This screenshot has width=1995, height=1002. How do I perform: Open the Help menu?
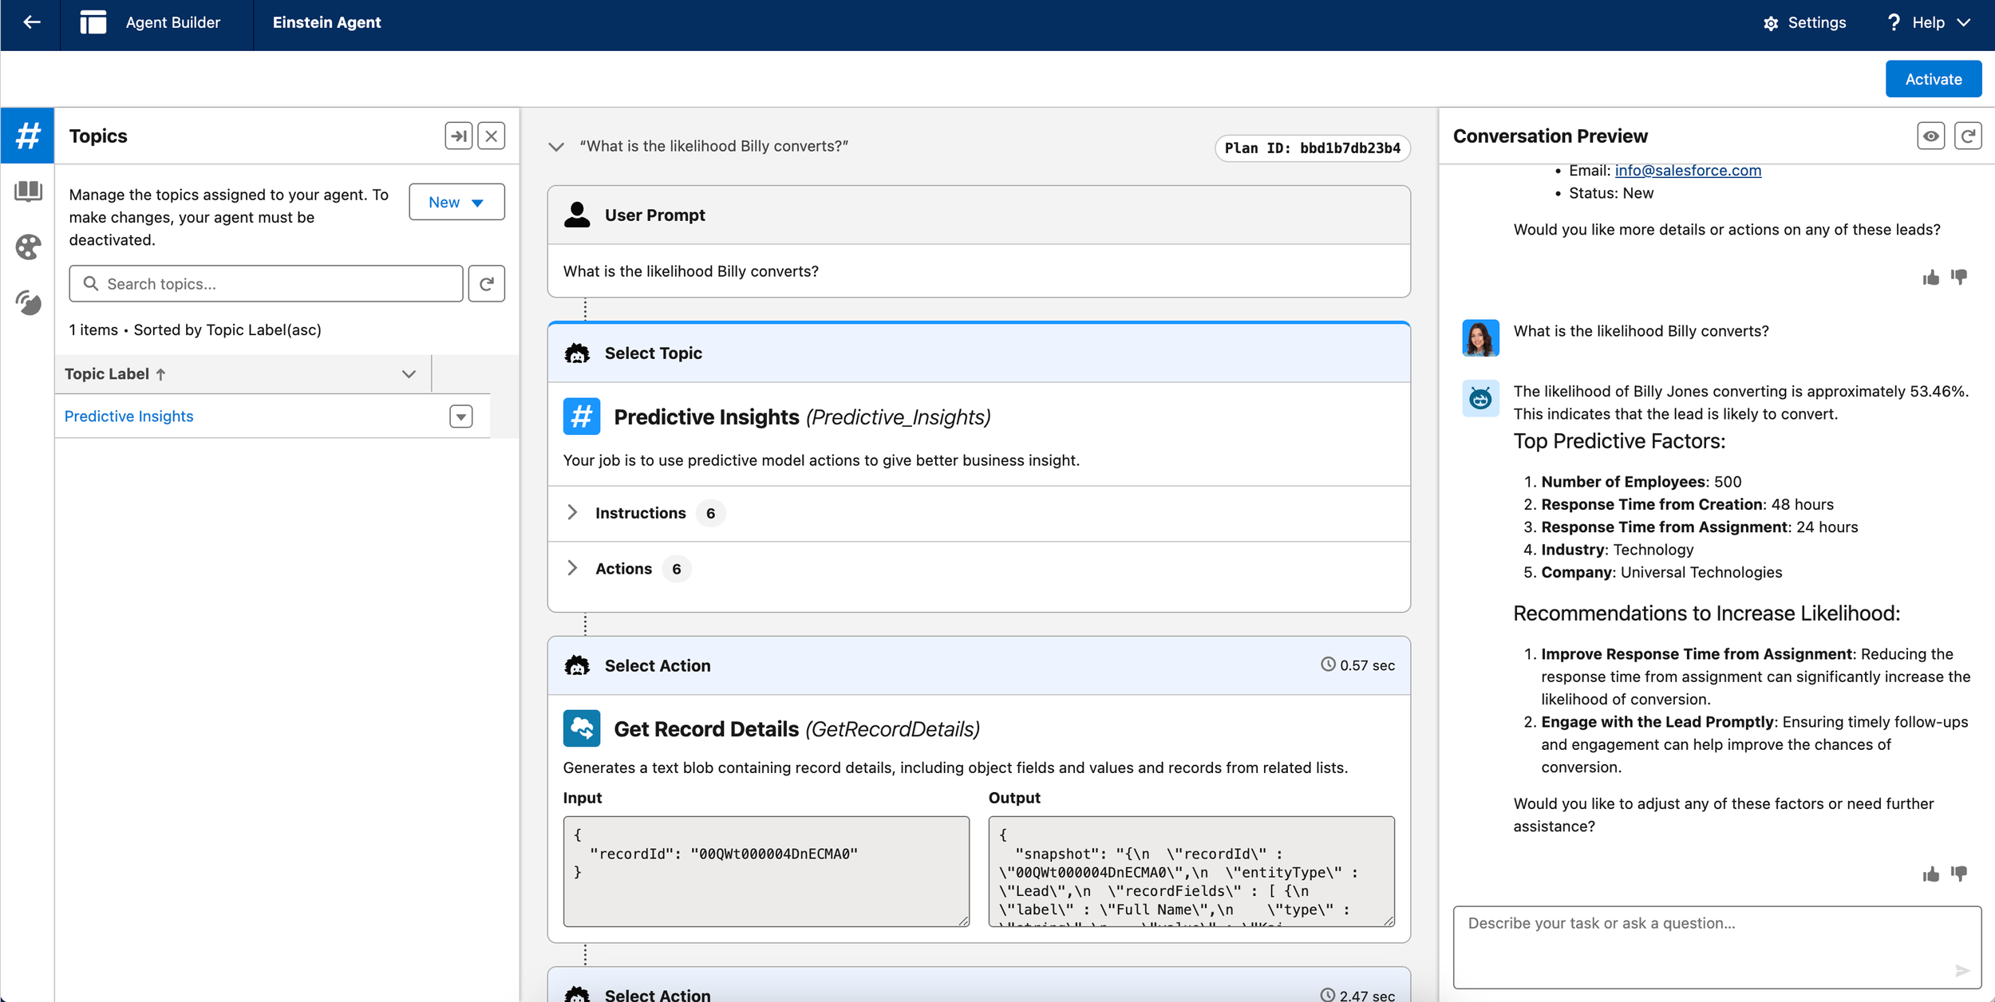[1928, 22]
